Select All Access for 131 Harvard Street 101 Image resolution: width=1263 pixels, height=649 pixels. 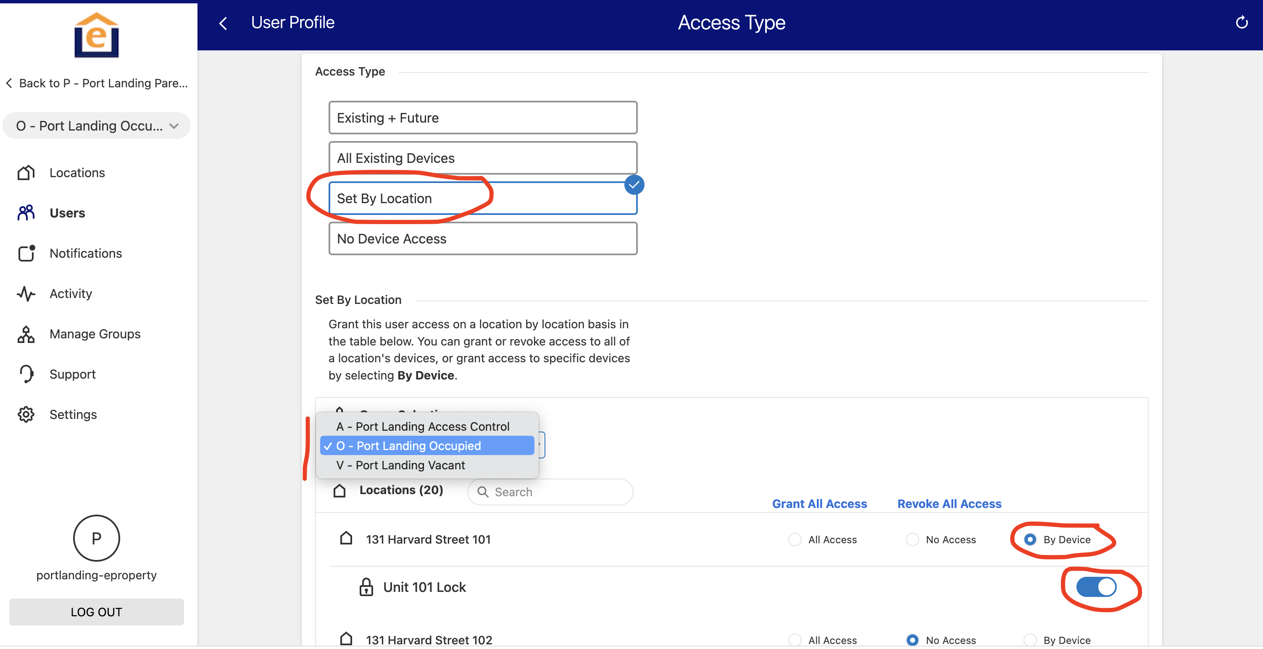coord(794,539)
